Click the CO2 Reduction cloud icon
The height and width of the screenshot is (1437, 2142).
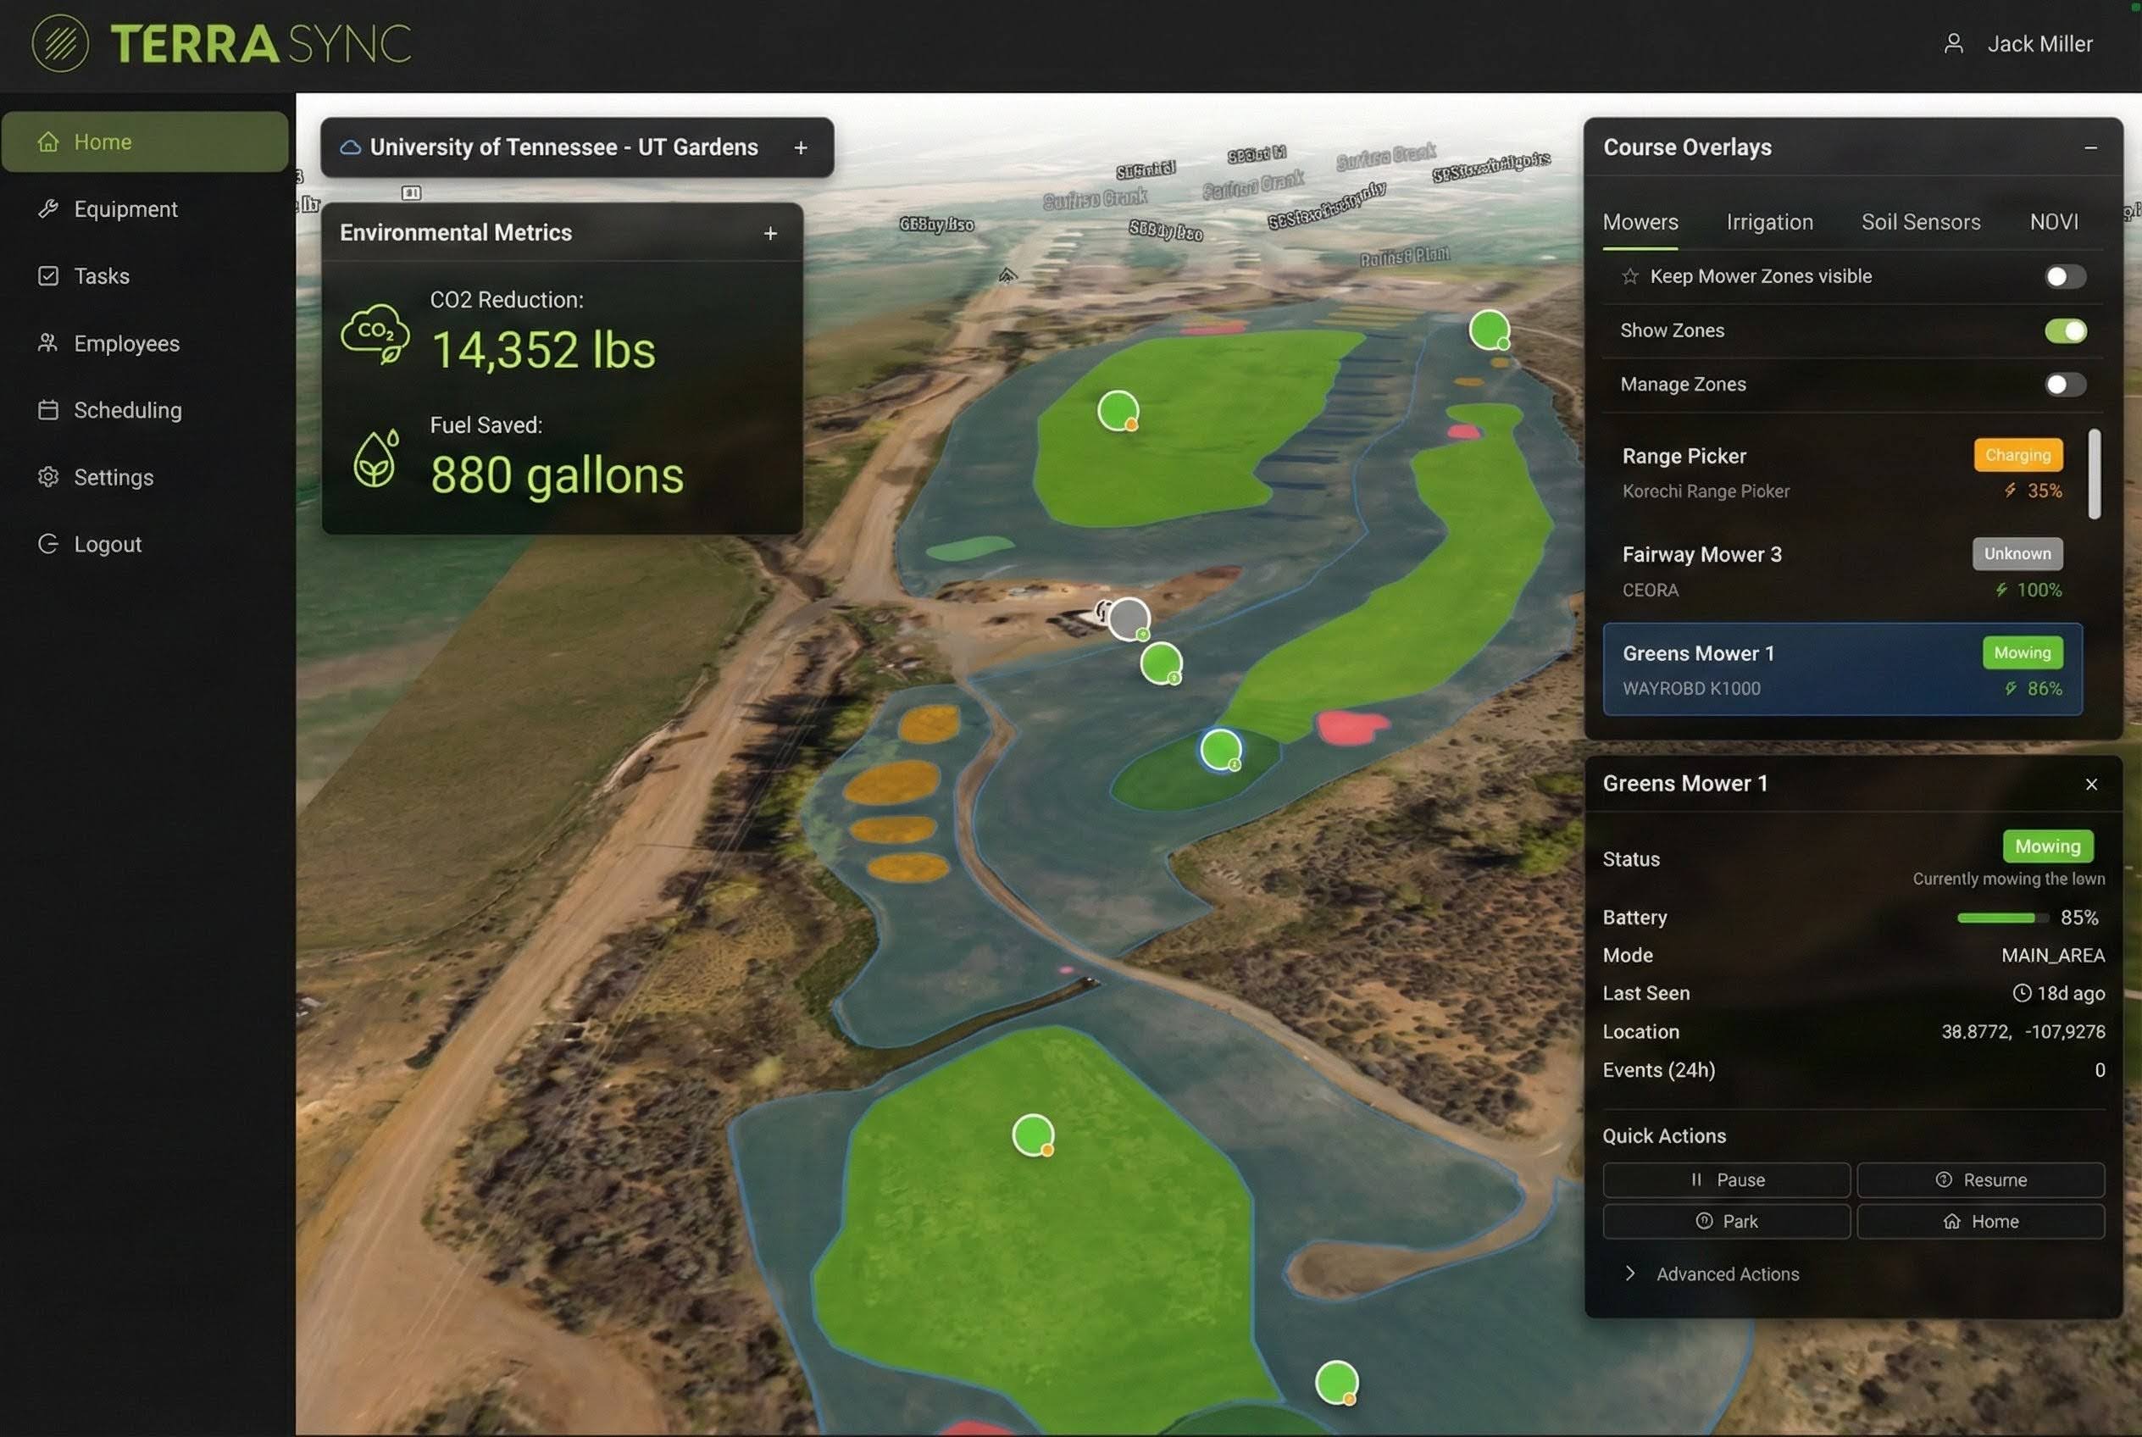coord(375,336)
